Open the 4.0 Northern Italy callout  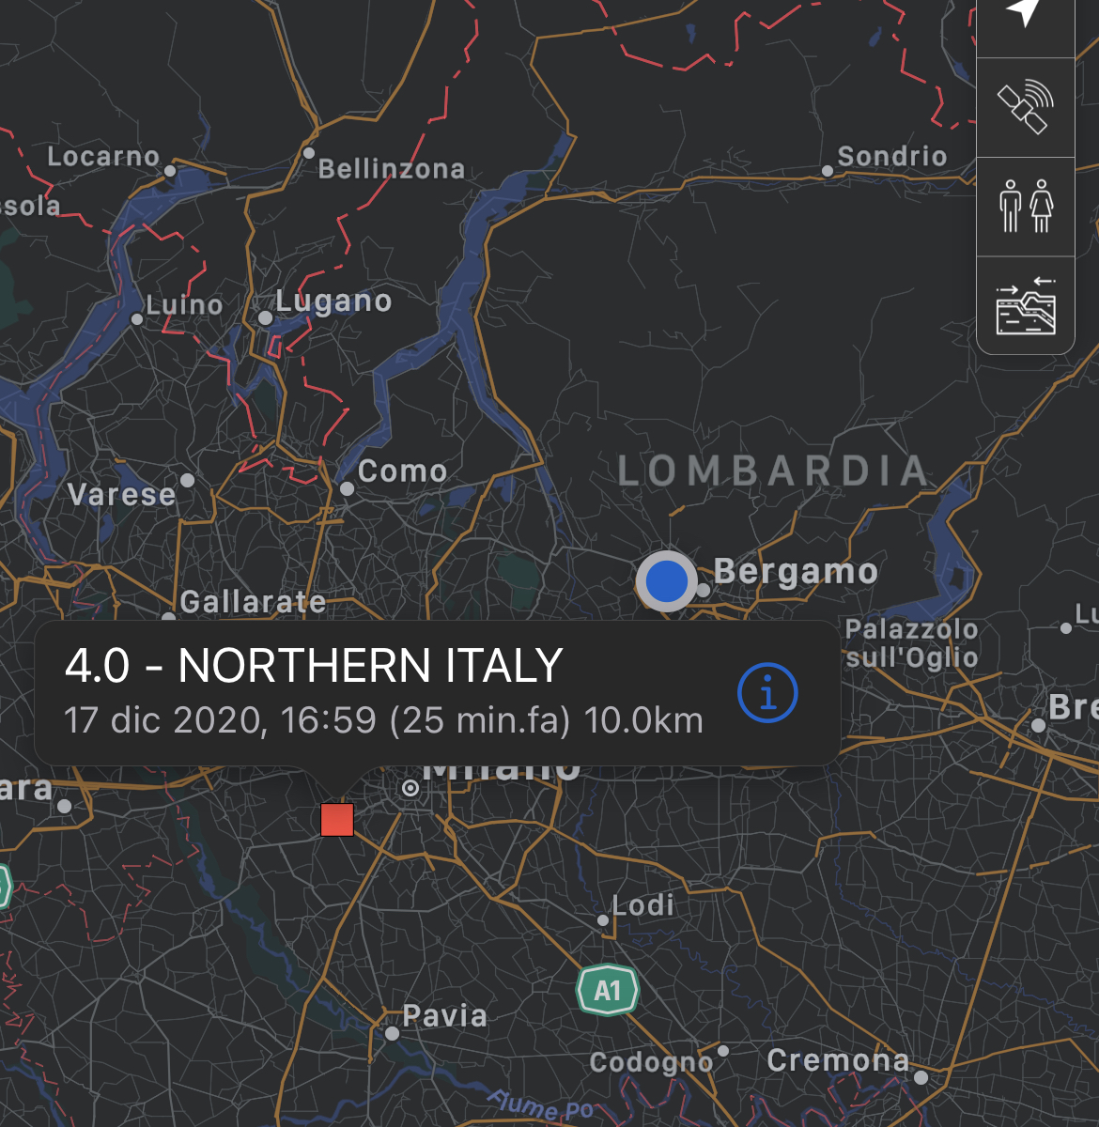[x=437, y=692]
